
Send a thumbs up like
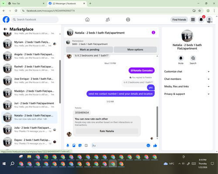pyautogui.click(x=155, y=145)
